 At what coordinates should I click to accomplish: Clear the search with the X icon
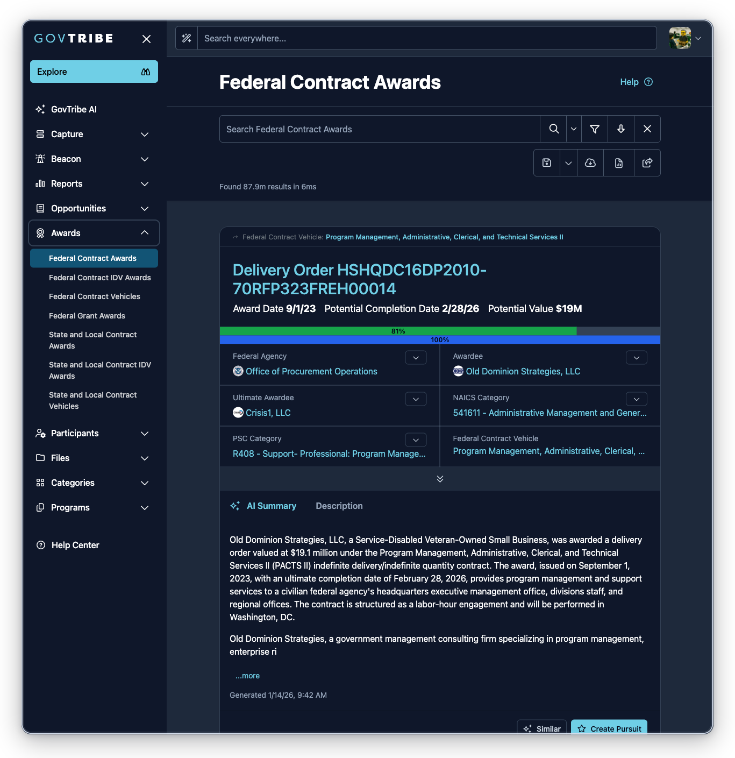pyautogui.click(x=647, y=129)
